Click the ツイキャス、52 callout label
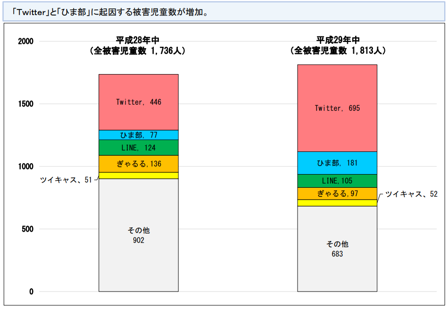The height and width of the screenshot is (309, 448). [x=411, y=194]
